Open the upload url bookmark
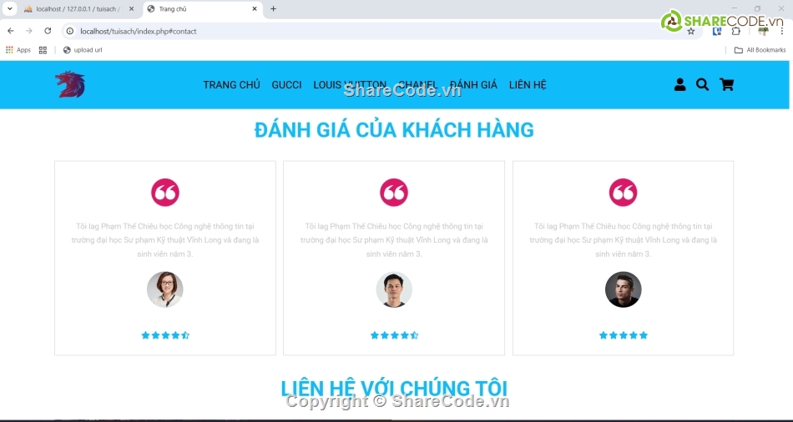 pos(83,50)
